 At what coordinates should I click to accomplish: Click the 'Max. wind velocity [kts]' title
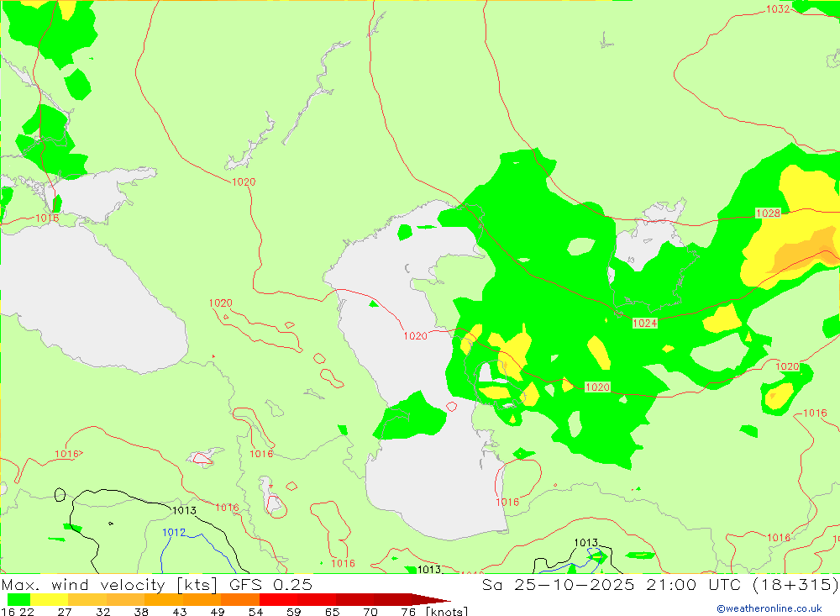[x=110, y=584]
